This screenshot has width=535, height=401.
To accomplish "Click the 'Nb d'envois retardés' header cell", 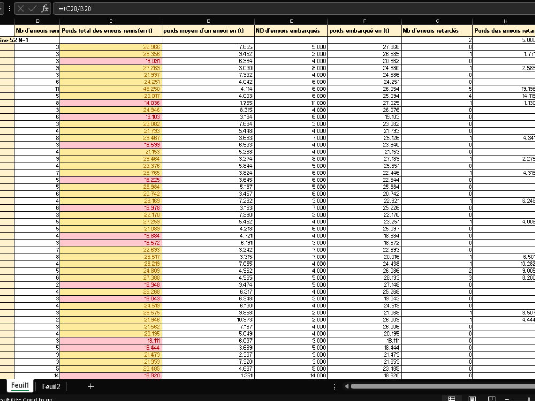I will 437,30.
